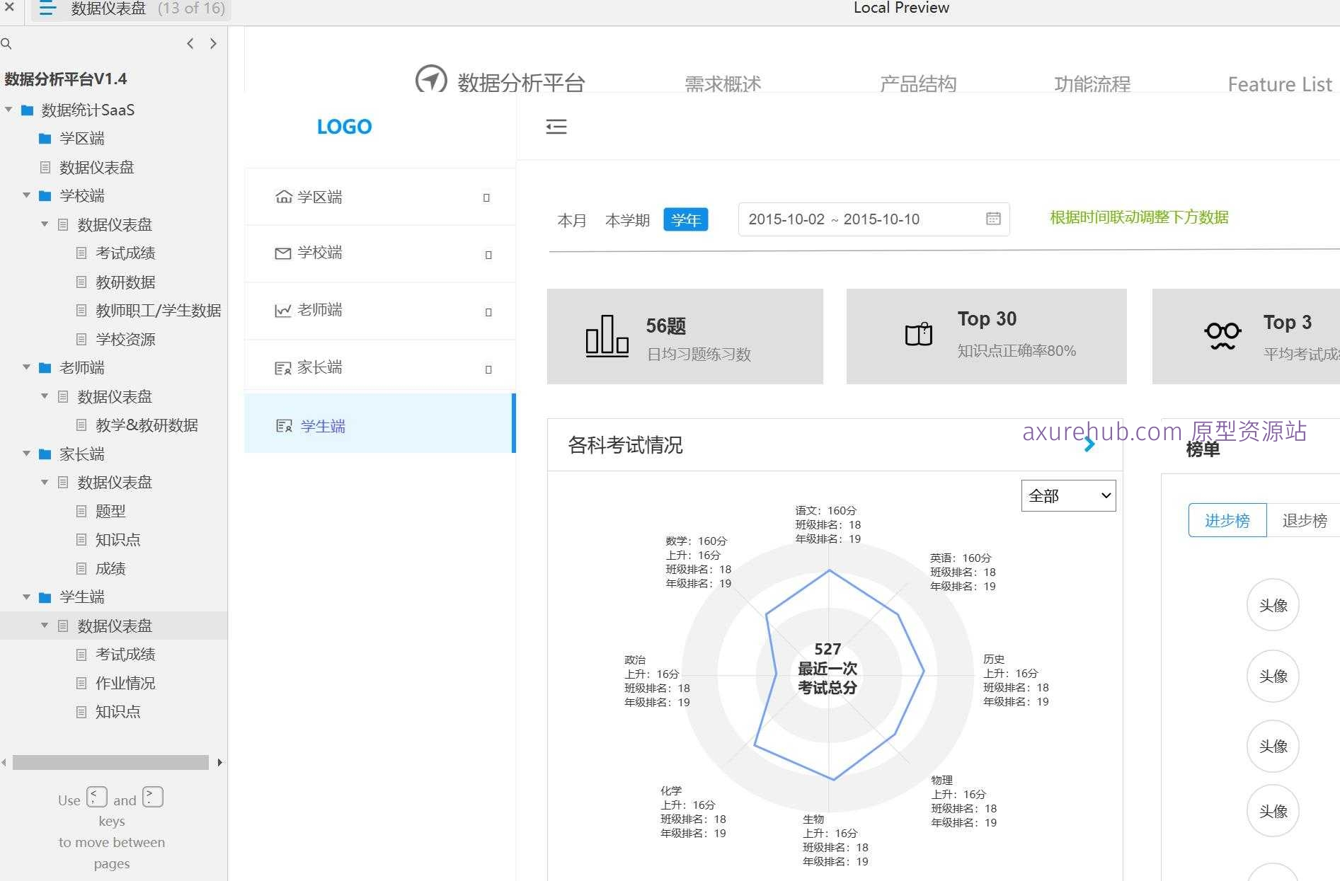Click the bar chart icon on 56题 card
This screenshot has width=1340, height=881.
pos(607,334)
